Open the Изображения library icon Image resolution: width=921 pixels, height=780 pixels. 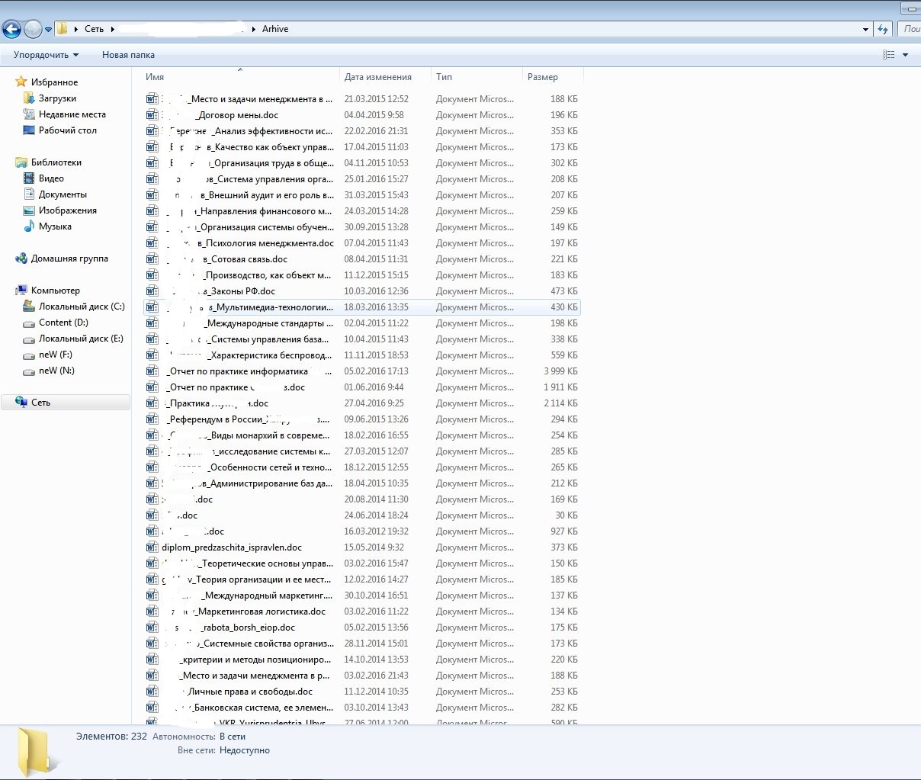pos(29,210)
